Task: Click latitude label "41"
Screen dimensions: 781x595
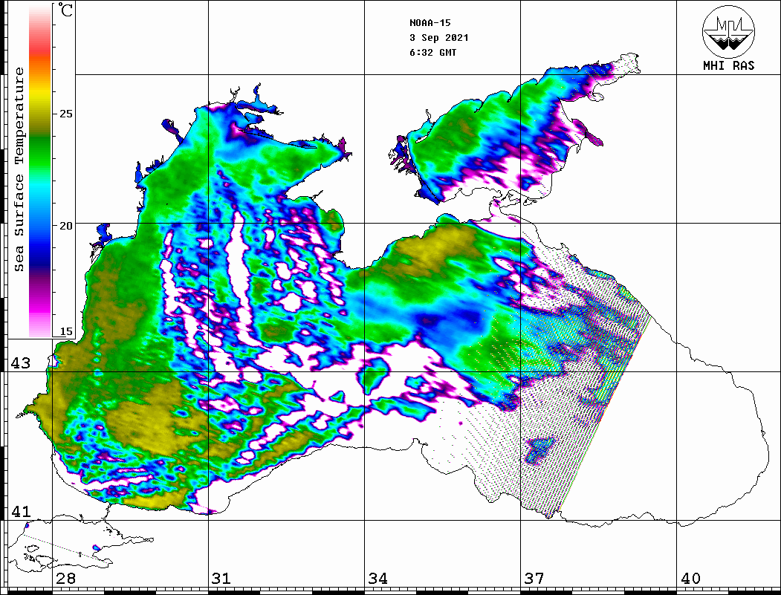Action: pyautogui.click(x=21, y=512)
